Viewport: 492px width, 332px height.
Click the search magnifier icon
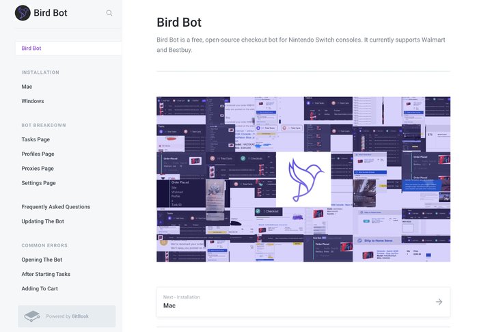(x=109, y=13)
